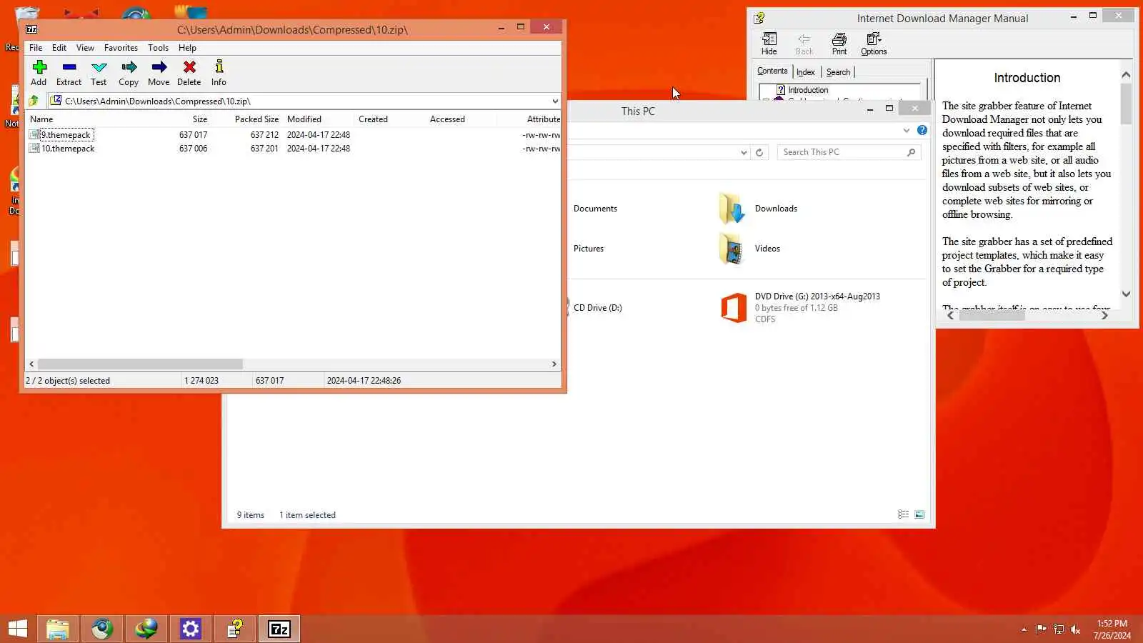Click the Copy tool in 7-Zip
Screen dimensions: 1143x643
point(129,73)
